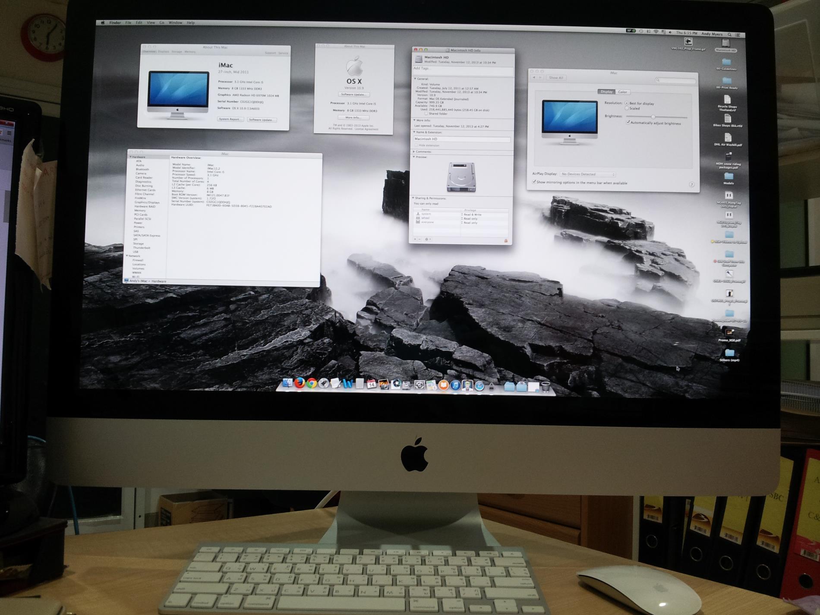820x615 pixels.
Task: Open System Preferences gear in Dock
Action: [x=419, y=385]
